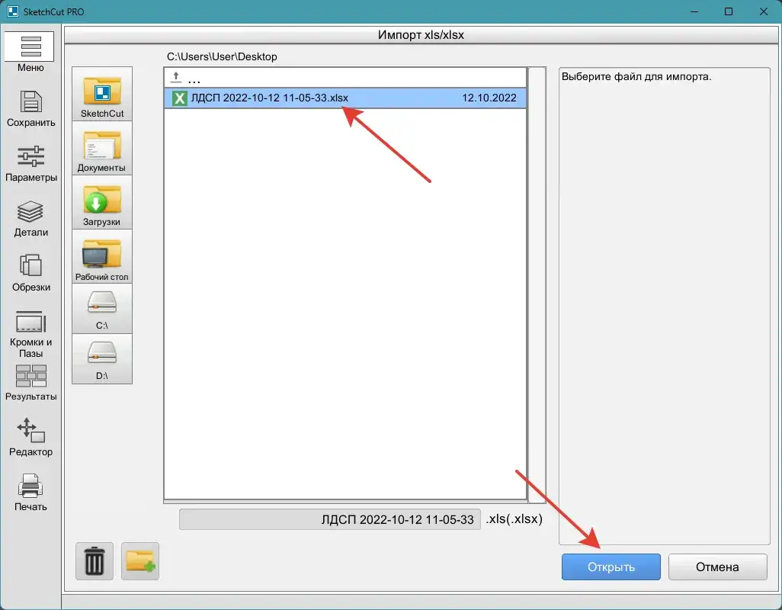Launch the Редактор editor icon

(x=30, y=432)
